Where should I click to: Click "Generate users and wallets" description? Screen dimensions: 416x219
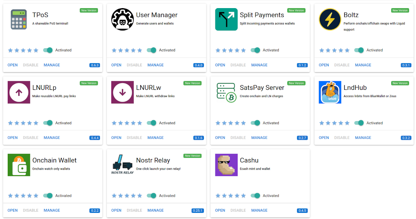point(155,23)
